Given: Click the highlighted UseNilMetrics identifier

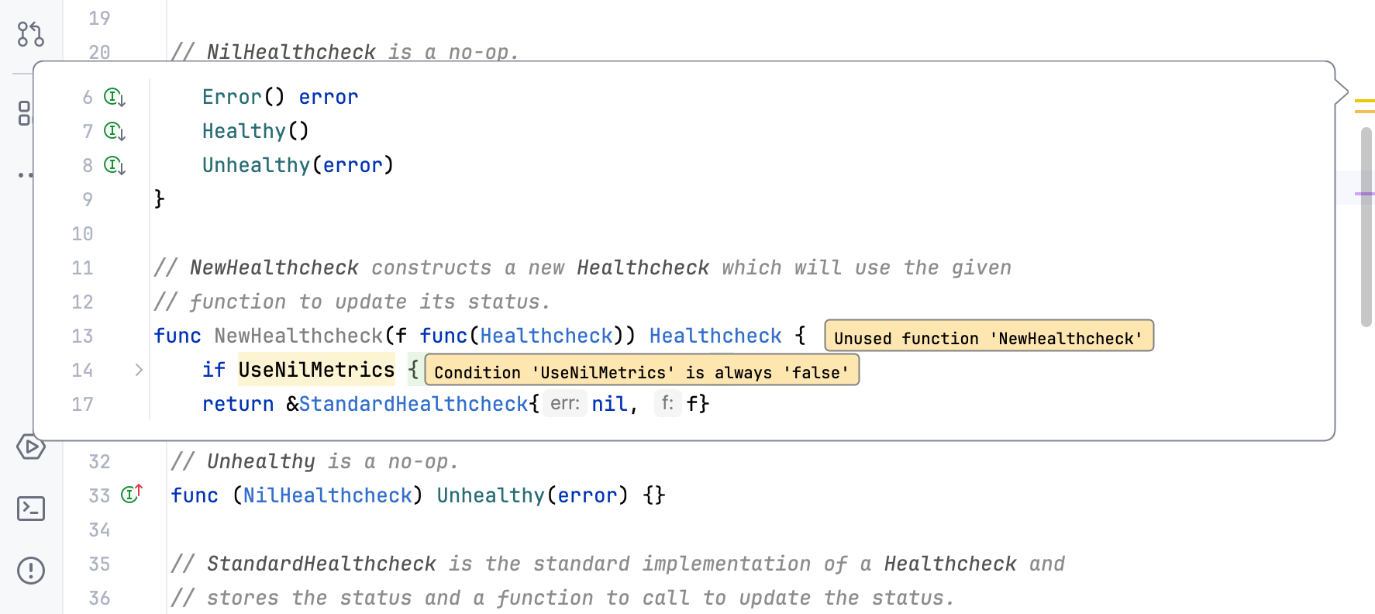Looking at the screenshot, I should click(316, 370).
